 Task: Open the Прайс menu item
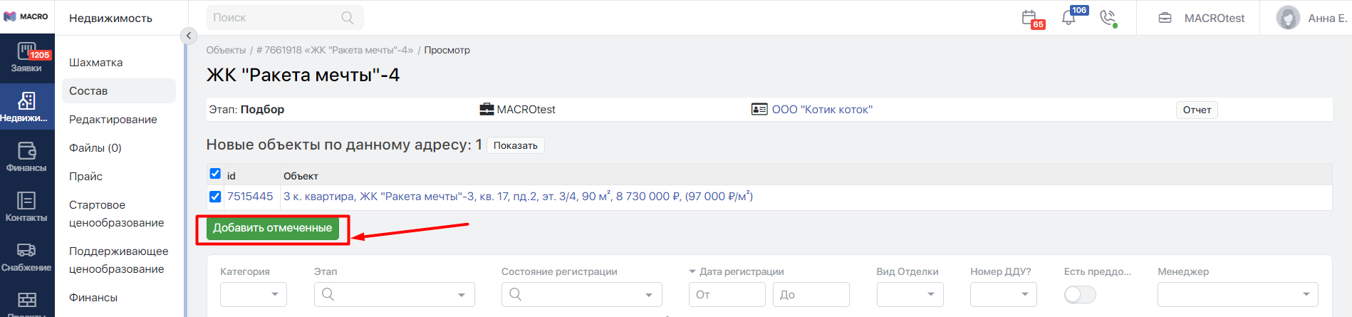(86, 177)
